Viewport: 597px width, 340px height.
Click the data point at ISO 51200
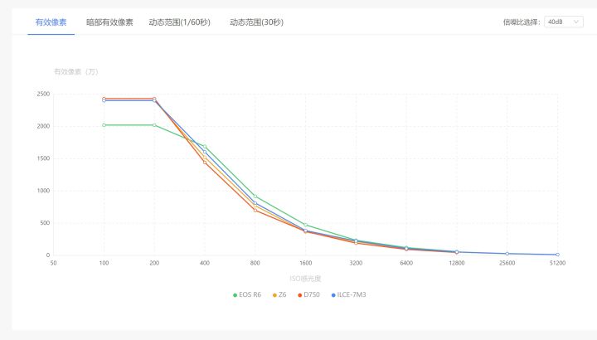click(557, 255)
